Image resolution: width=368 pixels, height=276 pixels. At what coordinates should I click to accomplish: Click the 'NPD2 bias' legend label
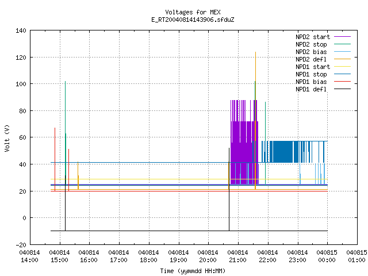point(311,52)
